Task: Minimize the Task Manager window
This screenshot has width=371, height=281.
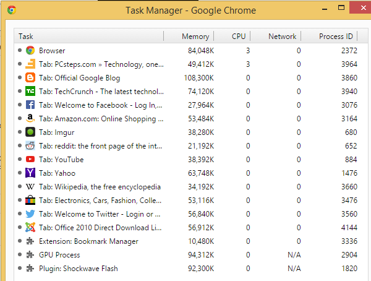Action: 325,9
